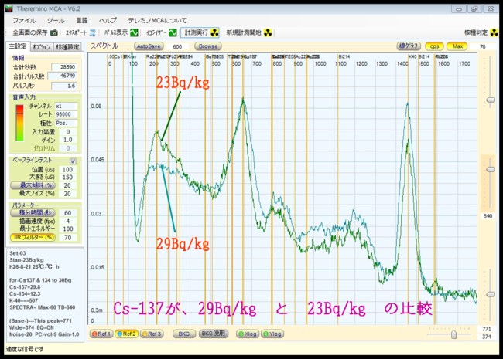Click the audio input level meter bar
Image resolution: width=503 pixels, height=359 pixels.
(19, 123)
